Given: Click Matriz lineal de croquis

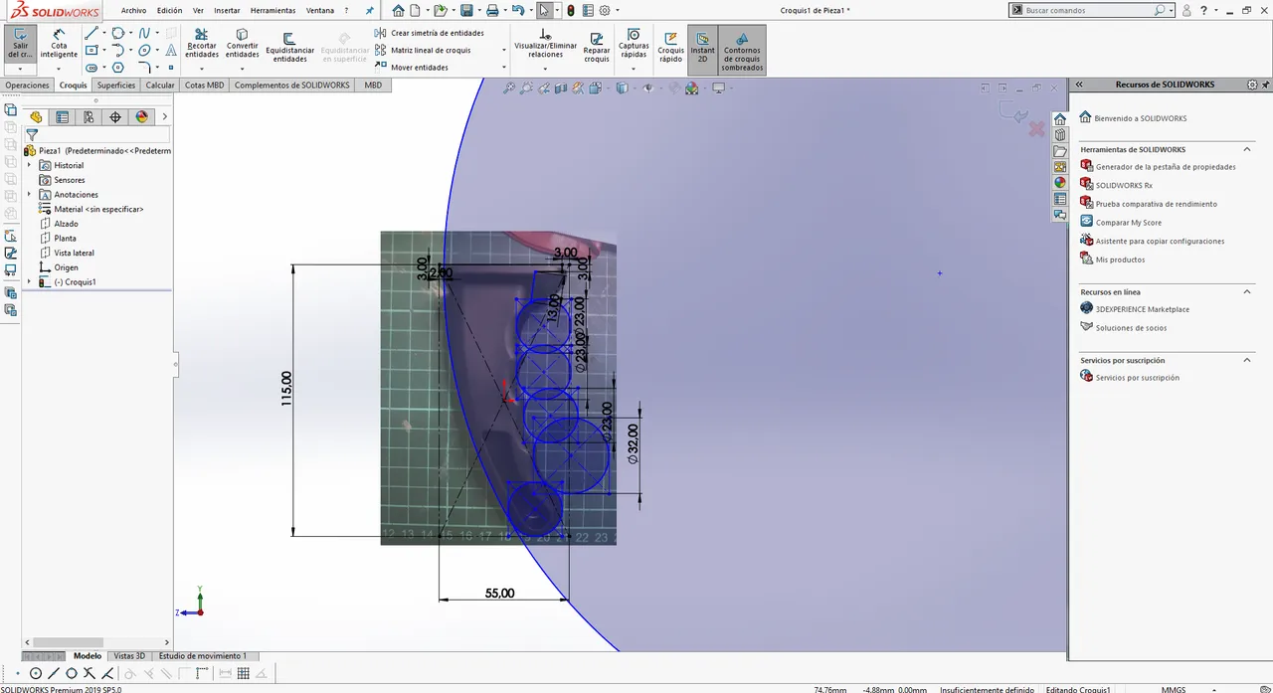Looking at the screenshot, I should click(422, 50).
